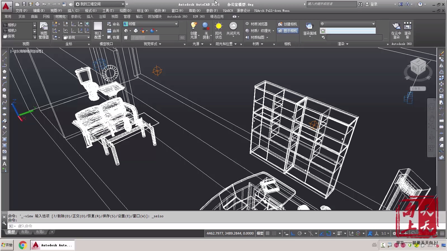The width and height of the screenshot is (447, 251).
Task: Open the 文件(F) menu
Action: tap(22, 11)
